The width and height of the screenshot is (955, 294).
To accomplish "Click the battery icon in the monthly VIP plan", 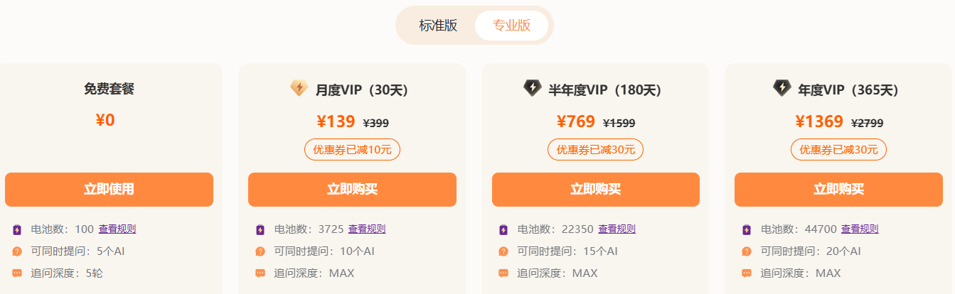I will click(x=260, y=229).
